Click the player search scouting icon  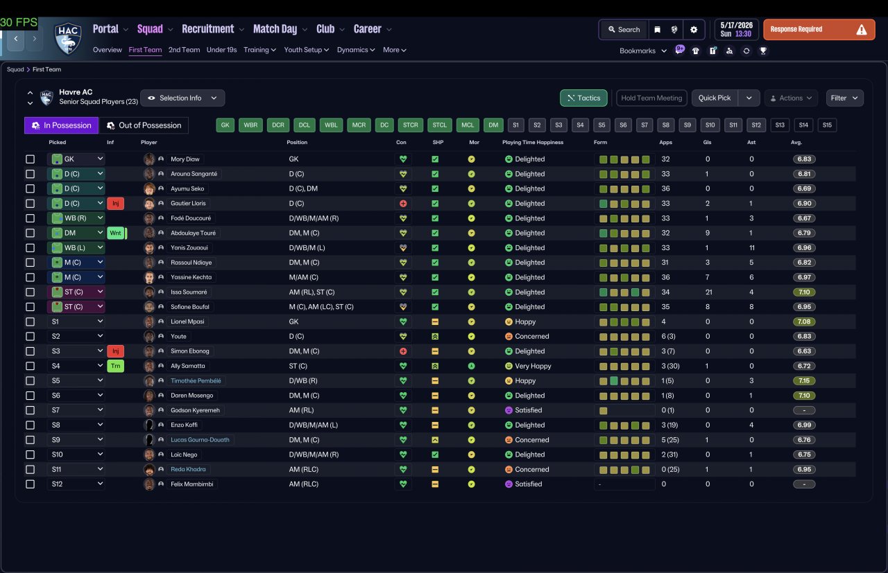[729, 51]
